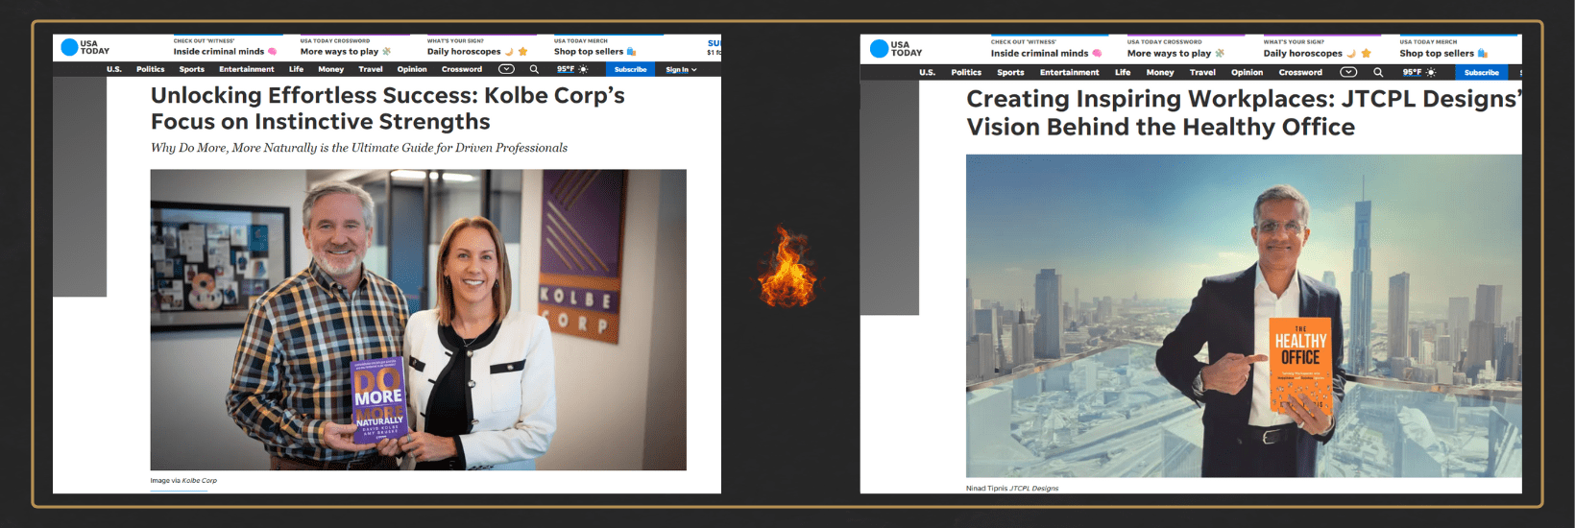Open the U.S. section on the right page
Image resolution: width=1575 pixels, height=528 pixels.
(927, 72)
